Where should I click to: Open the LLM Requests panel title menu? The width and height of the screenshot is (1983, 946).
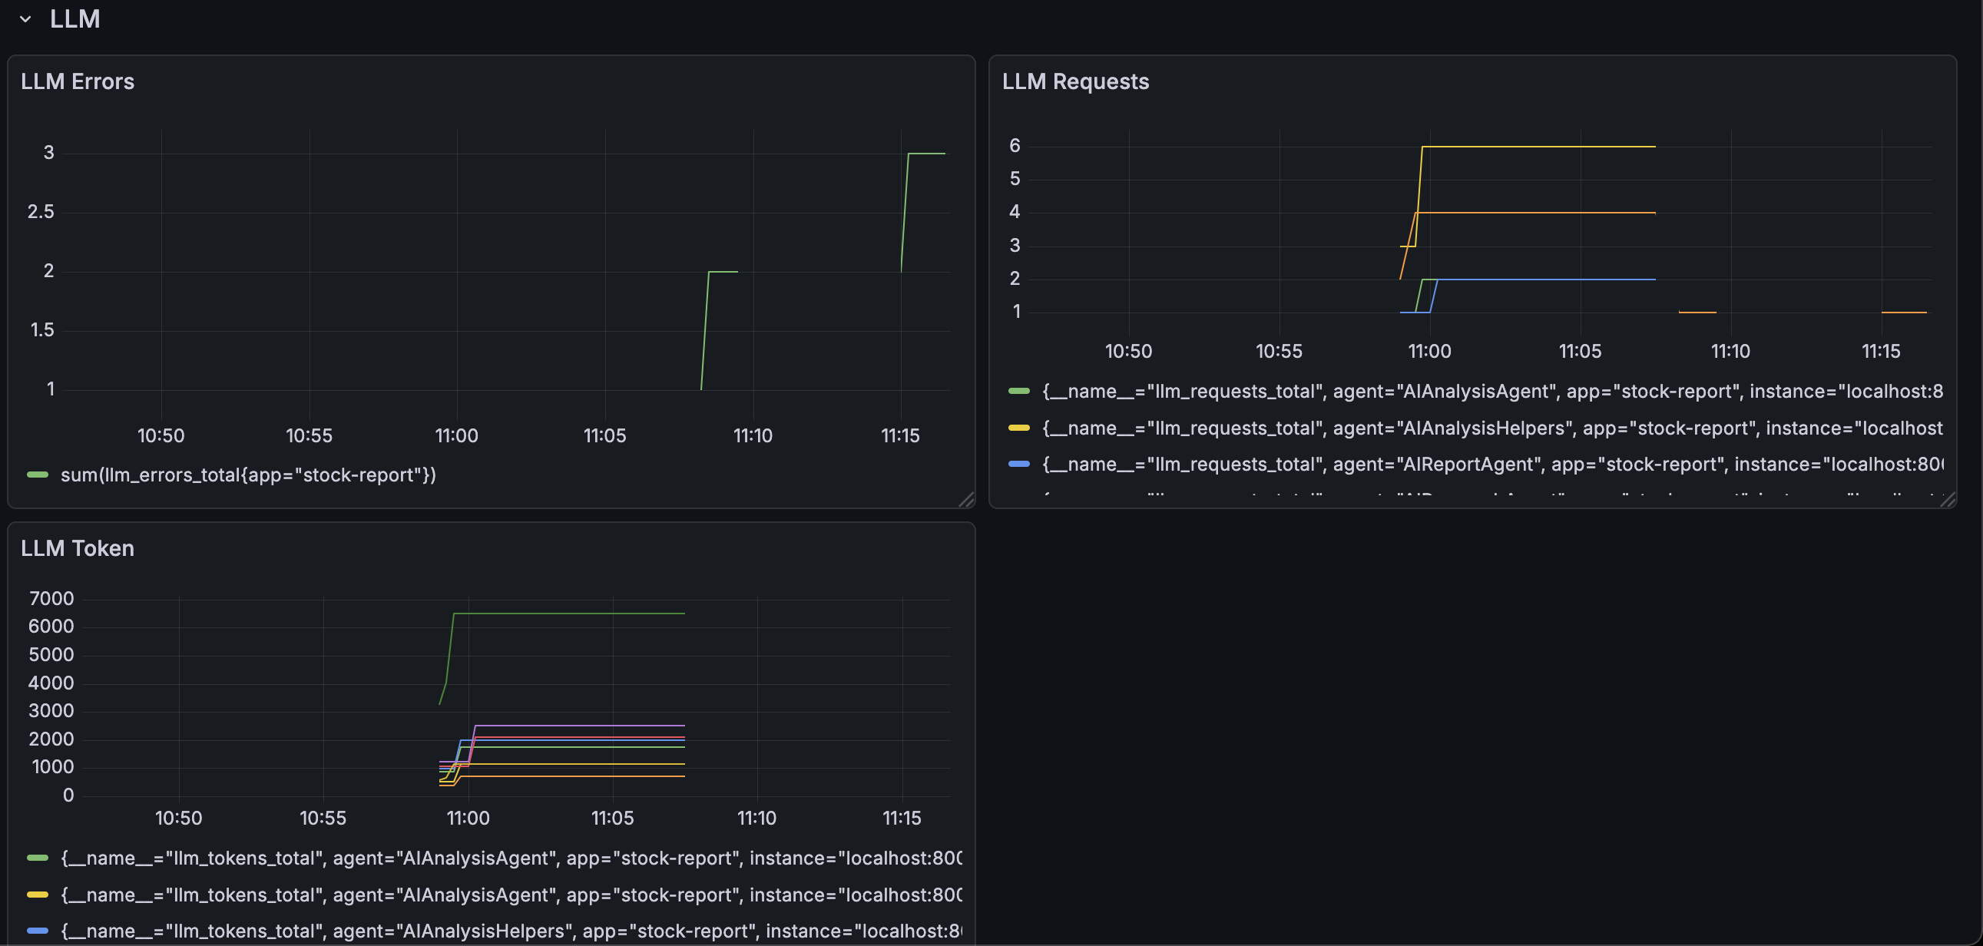click(x=1074, y=81)
